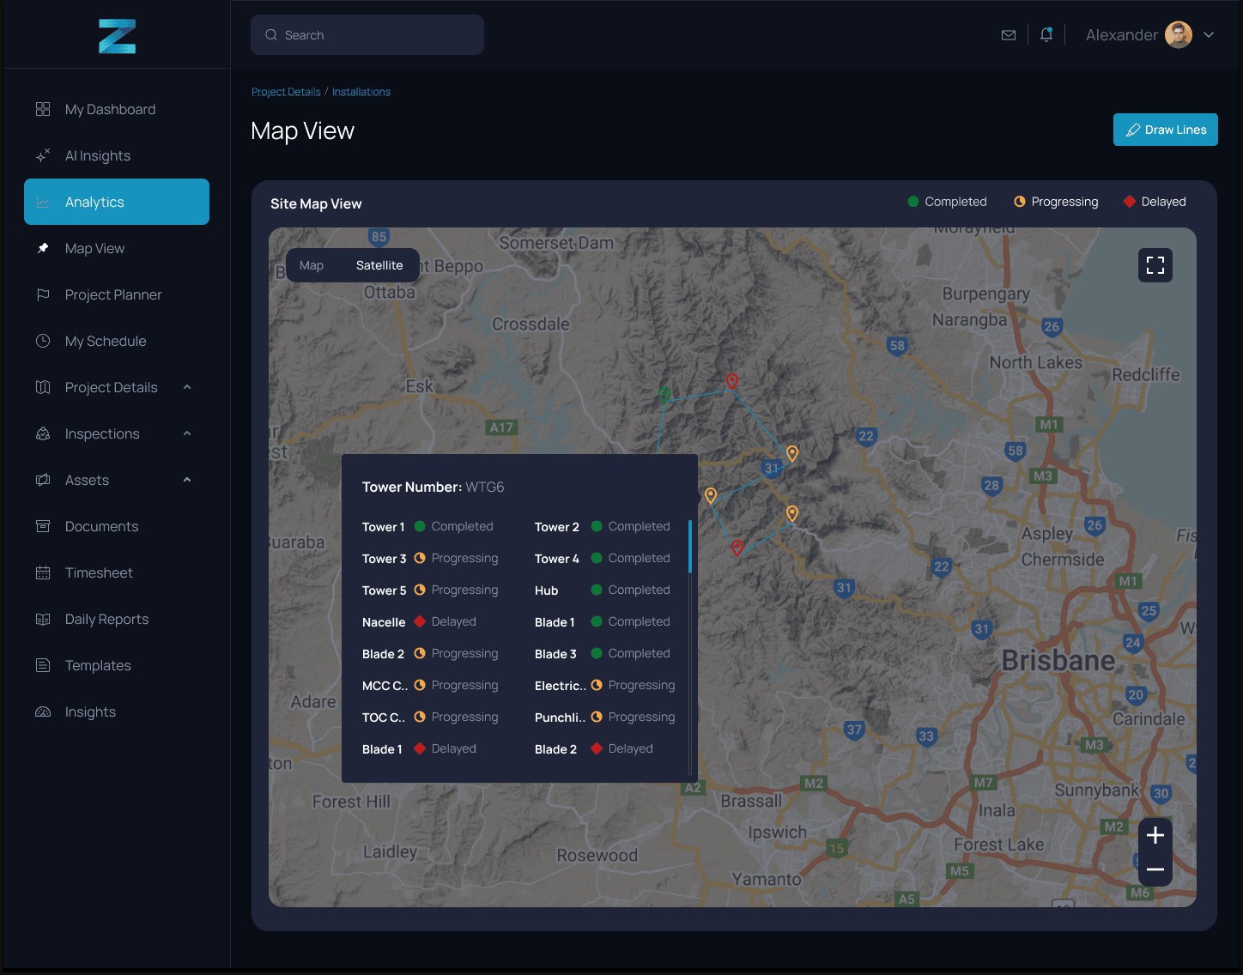Screen dimensions: 1243x975
Task: Click the Draw Lines button
Action: [x=1166, y=130]
